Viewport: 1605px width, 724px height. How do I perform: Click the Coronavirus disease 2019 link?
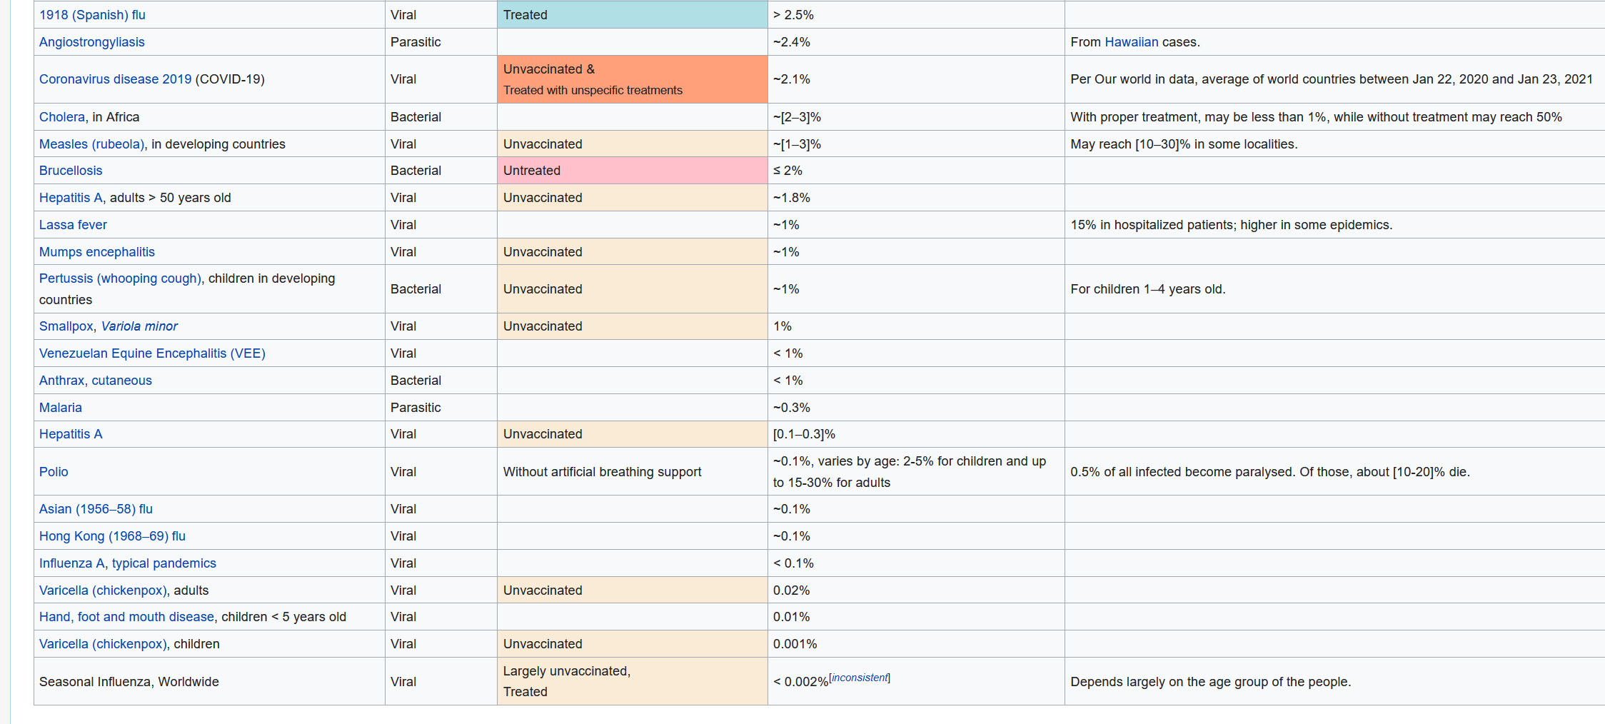click(115, 79)
